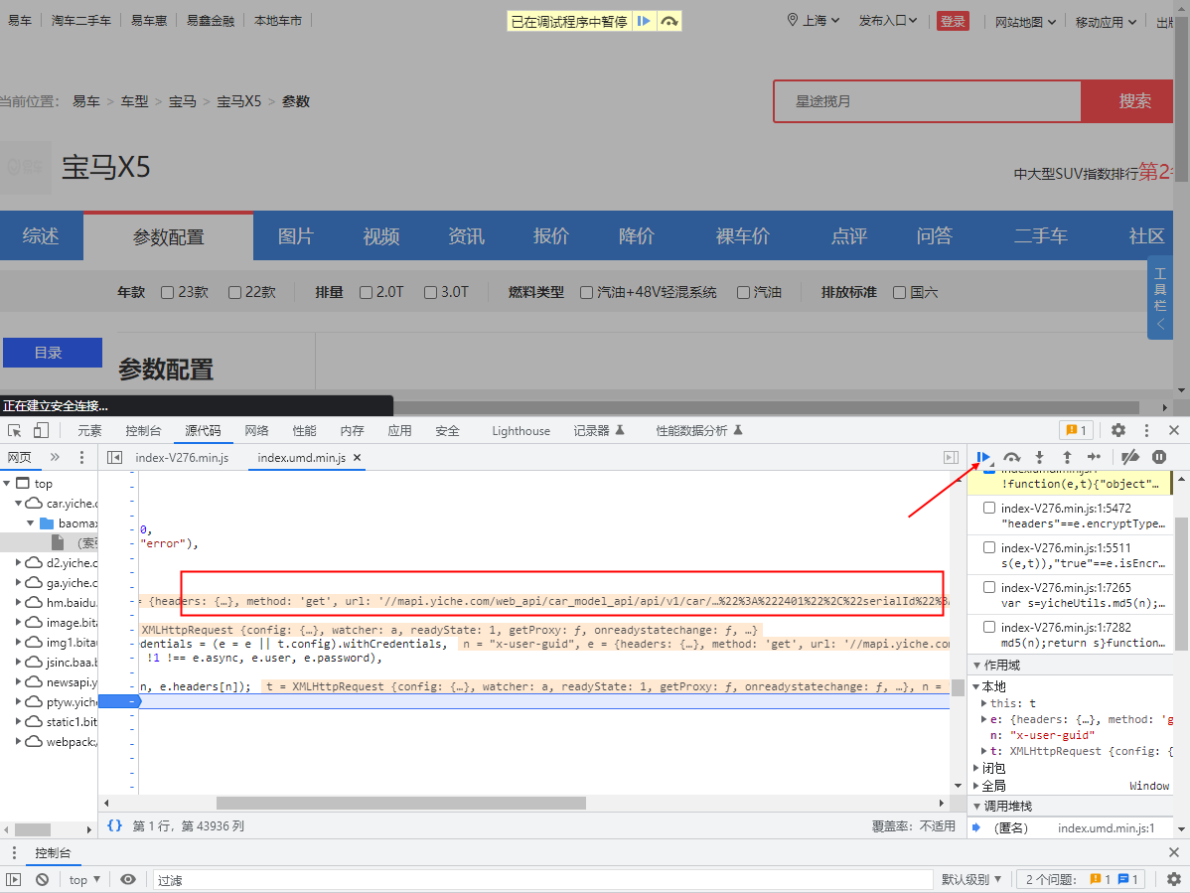Open DevTools more options menu

pyautogui.click(x=1146, y=430)
